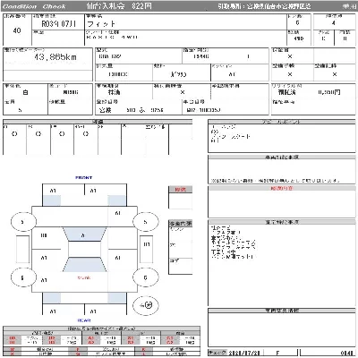Click the blue rear window panel above trunk
The height and width of the screenshot is (358, 358).
(84, 264)
